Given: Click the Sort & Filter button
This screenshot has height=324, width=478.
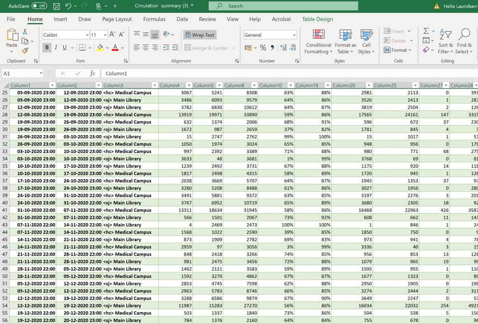Looking at the screenshot, I should click(x=446, y=41).
